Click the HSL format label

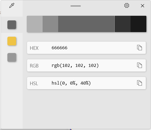click(34, 83)
